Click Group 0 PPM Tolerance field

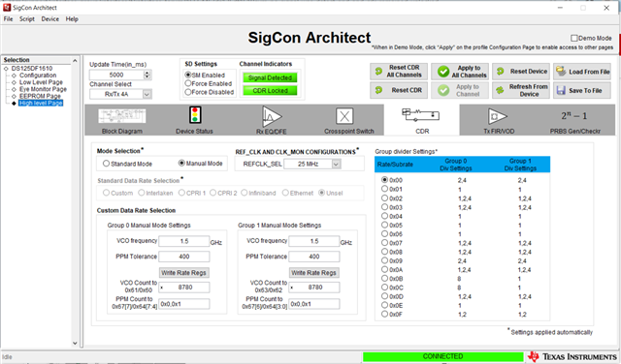click(184, 257)
